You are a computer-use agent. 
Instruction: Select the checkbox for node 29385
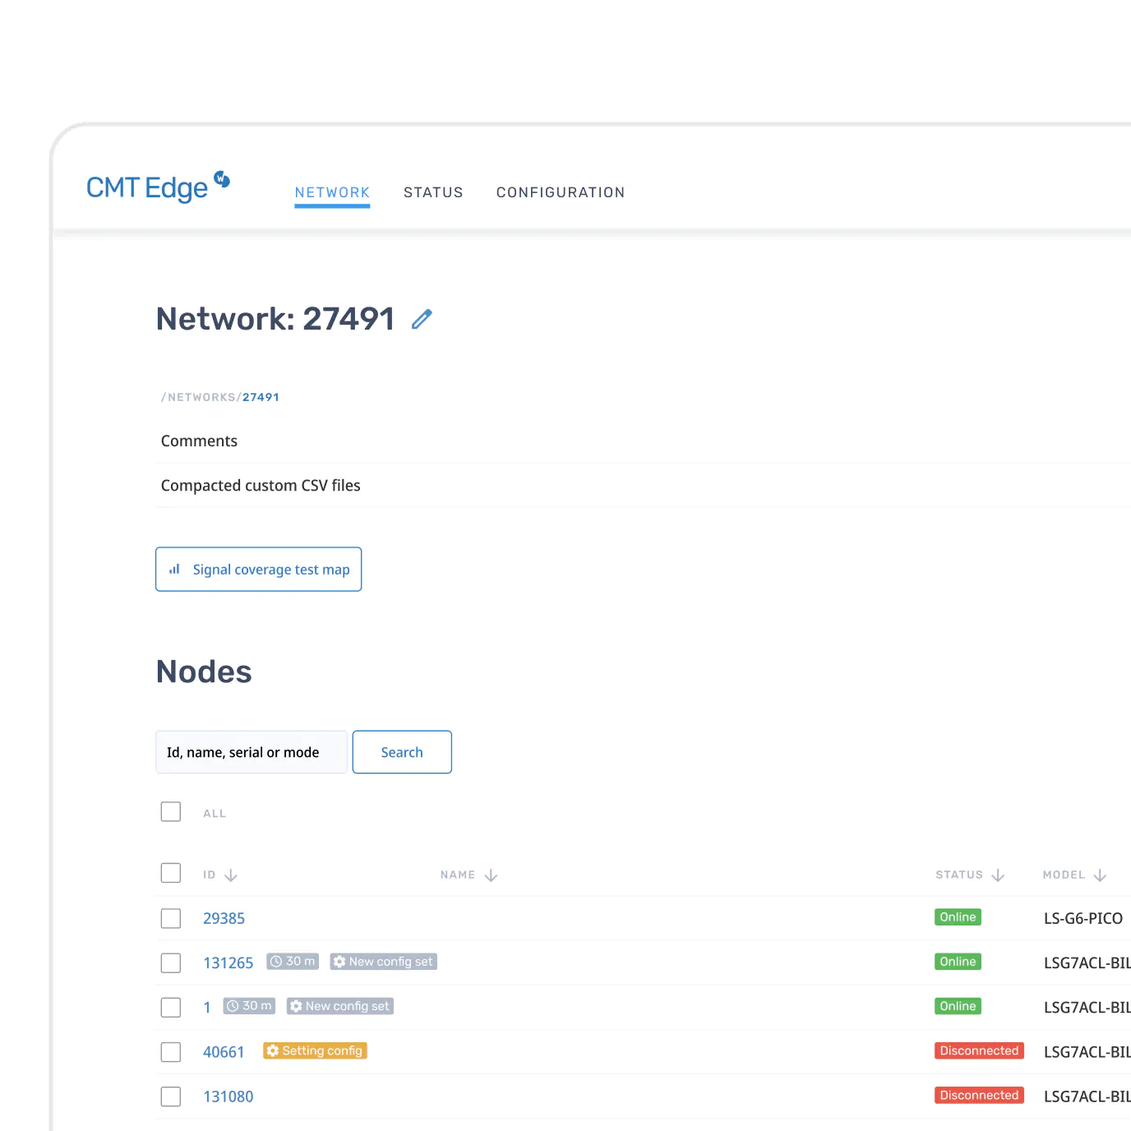coord(170,918)
